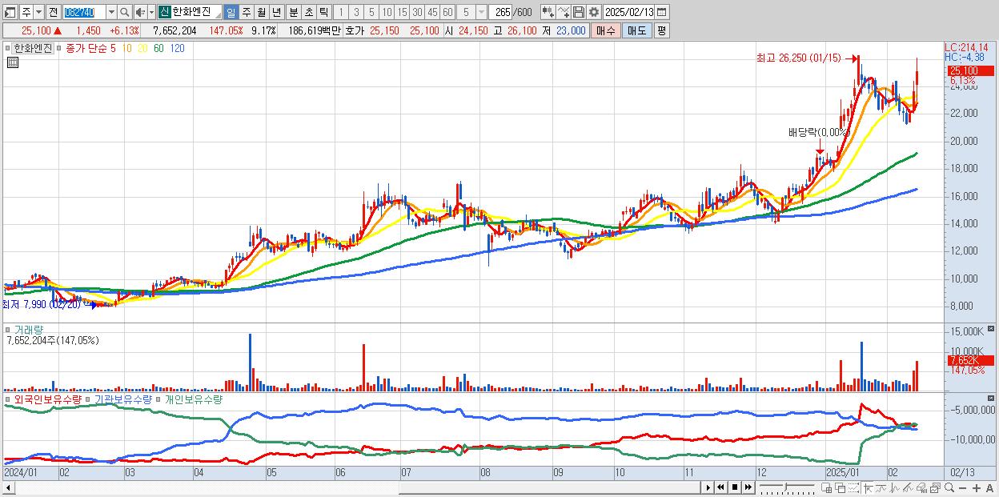Select the 분 (minute) period toggle
This screenshot has height=497, width=999.
[x=293, y=12]
